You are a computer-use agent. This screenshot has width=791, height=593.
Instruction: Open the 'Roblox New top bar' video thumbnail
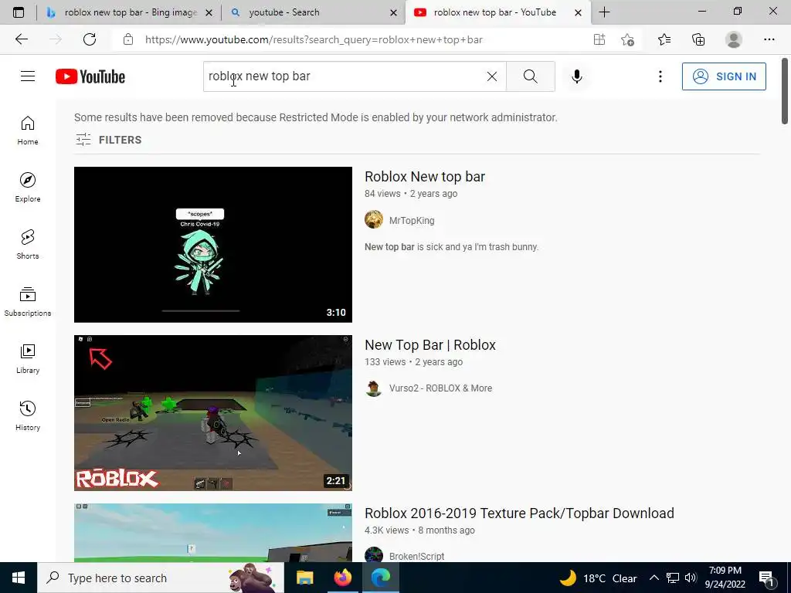(213, 245)
